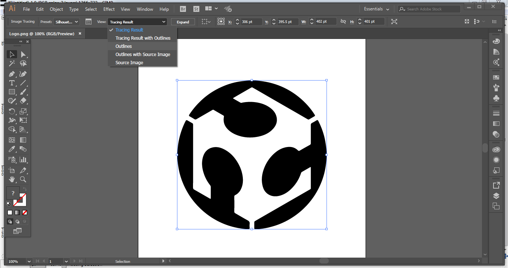Click the Logo.png document tab
The height and width of the screenshot is (268, 508).
pos(41,34)
